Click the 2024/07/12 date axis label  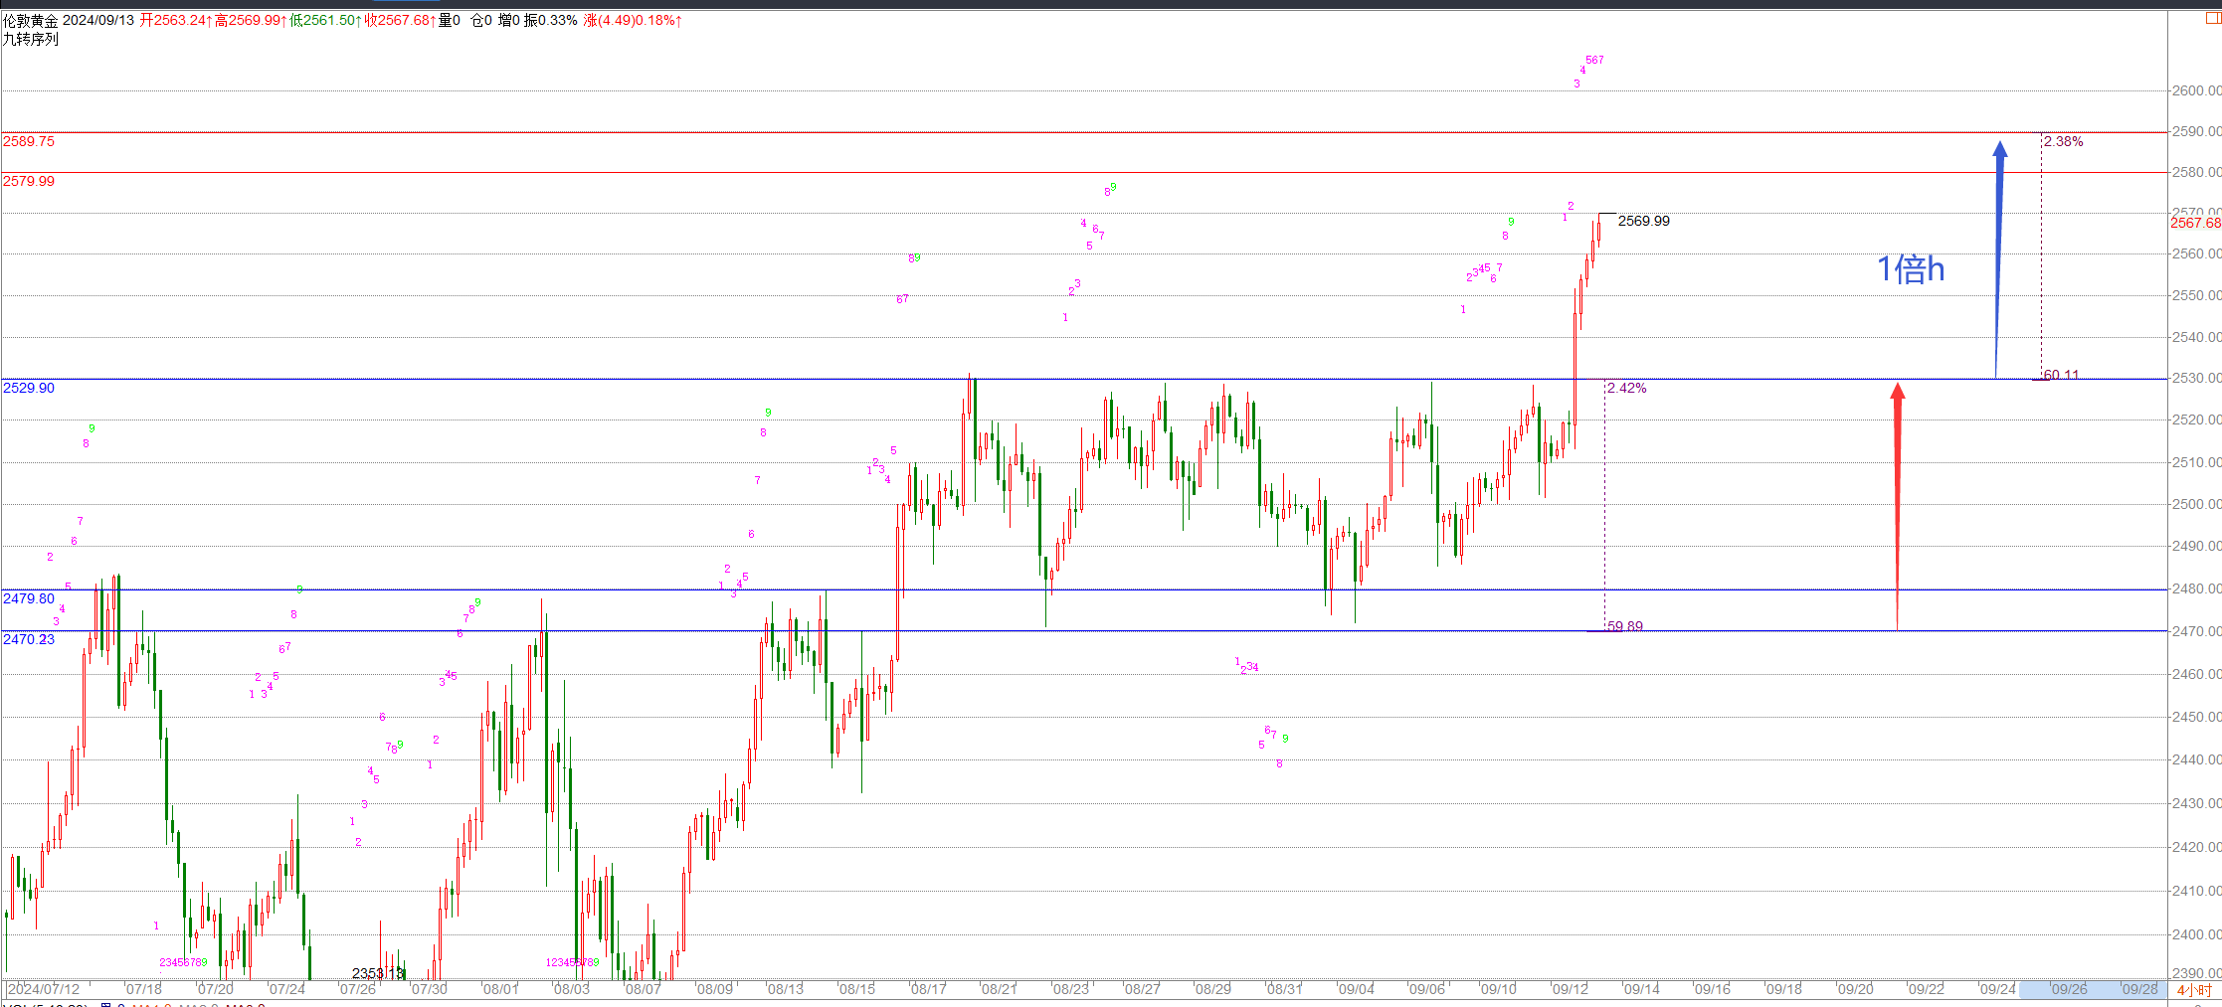pyautogui.click(x=44, y=989)
